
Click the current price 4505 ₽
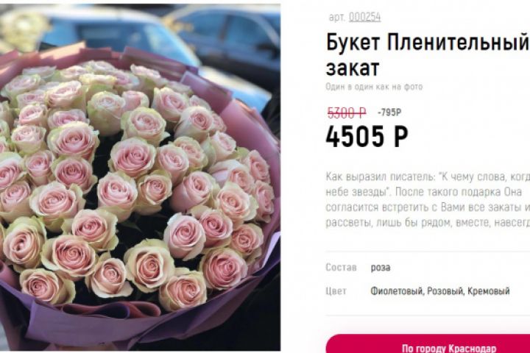coord(367,137)
